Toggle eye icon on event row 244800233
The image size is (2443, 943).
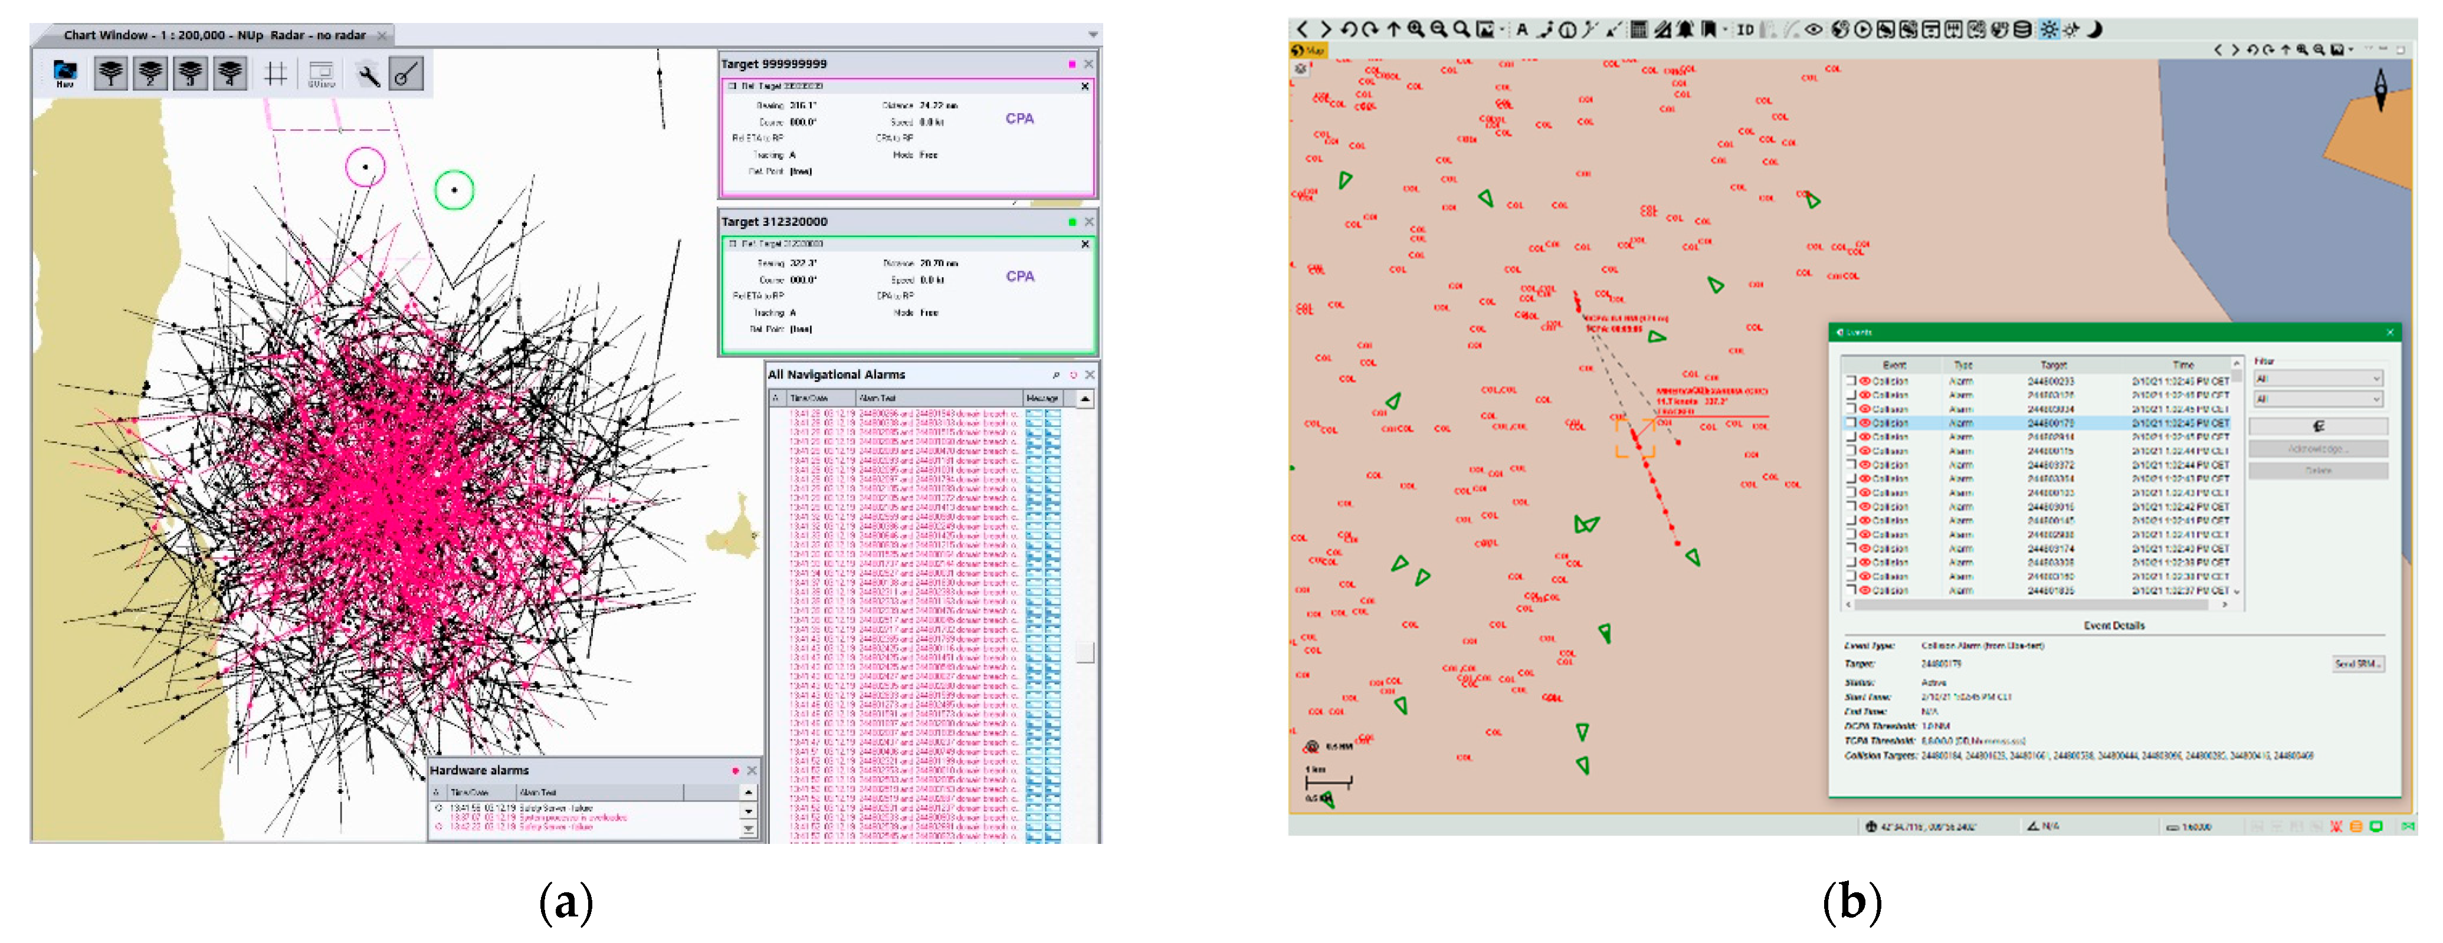point(1865,381)
